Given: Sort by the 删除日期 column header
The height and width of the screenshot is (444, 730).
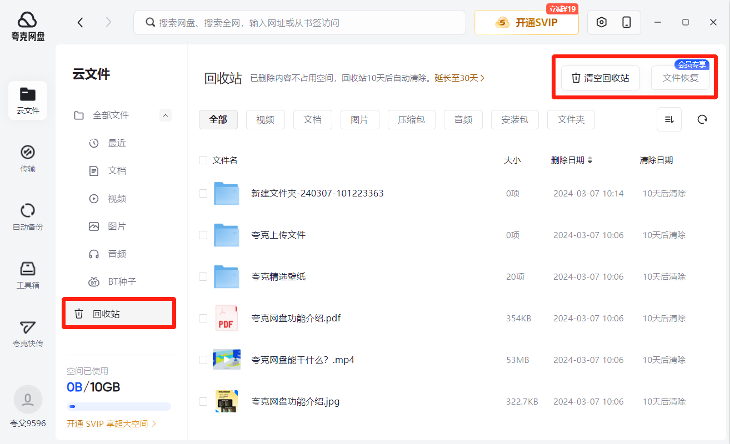Looking at the screenshot, I should pos(572,160).
